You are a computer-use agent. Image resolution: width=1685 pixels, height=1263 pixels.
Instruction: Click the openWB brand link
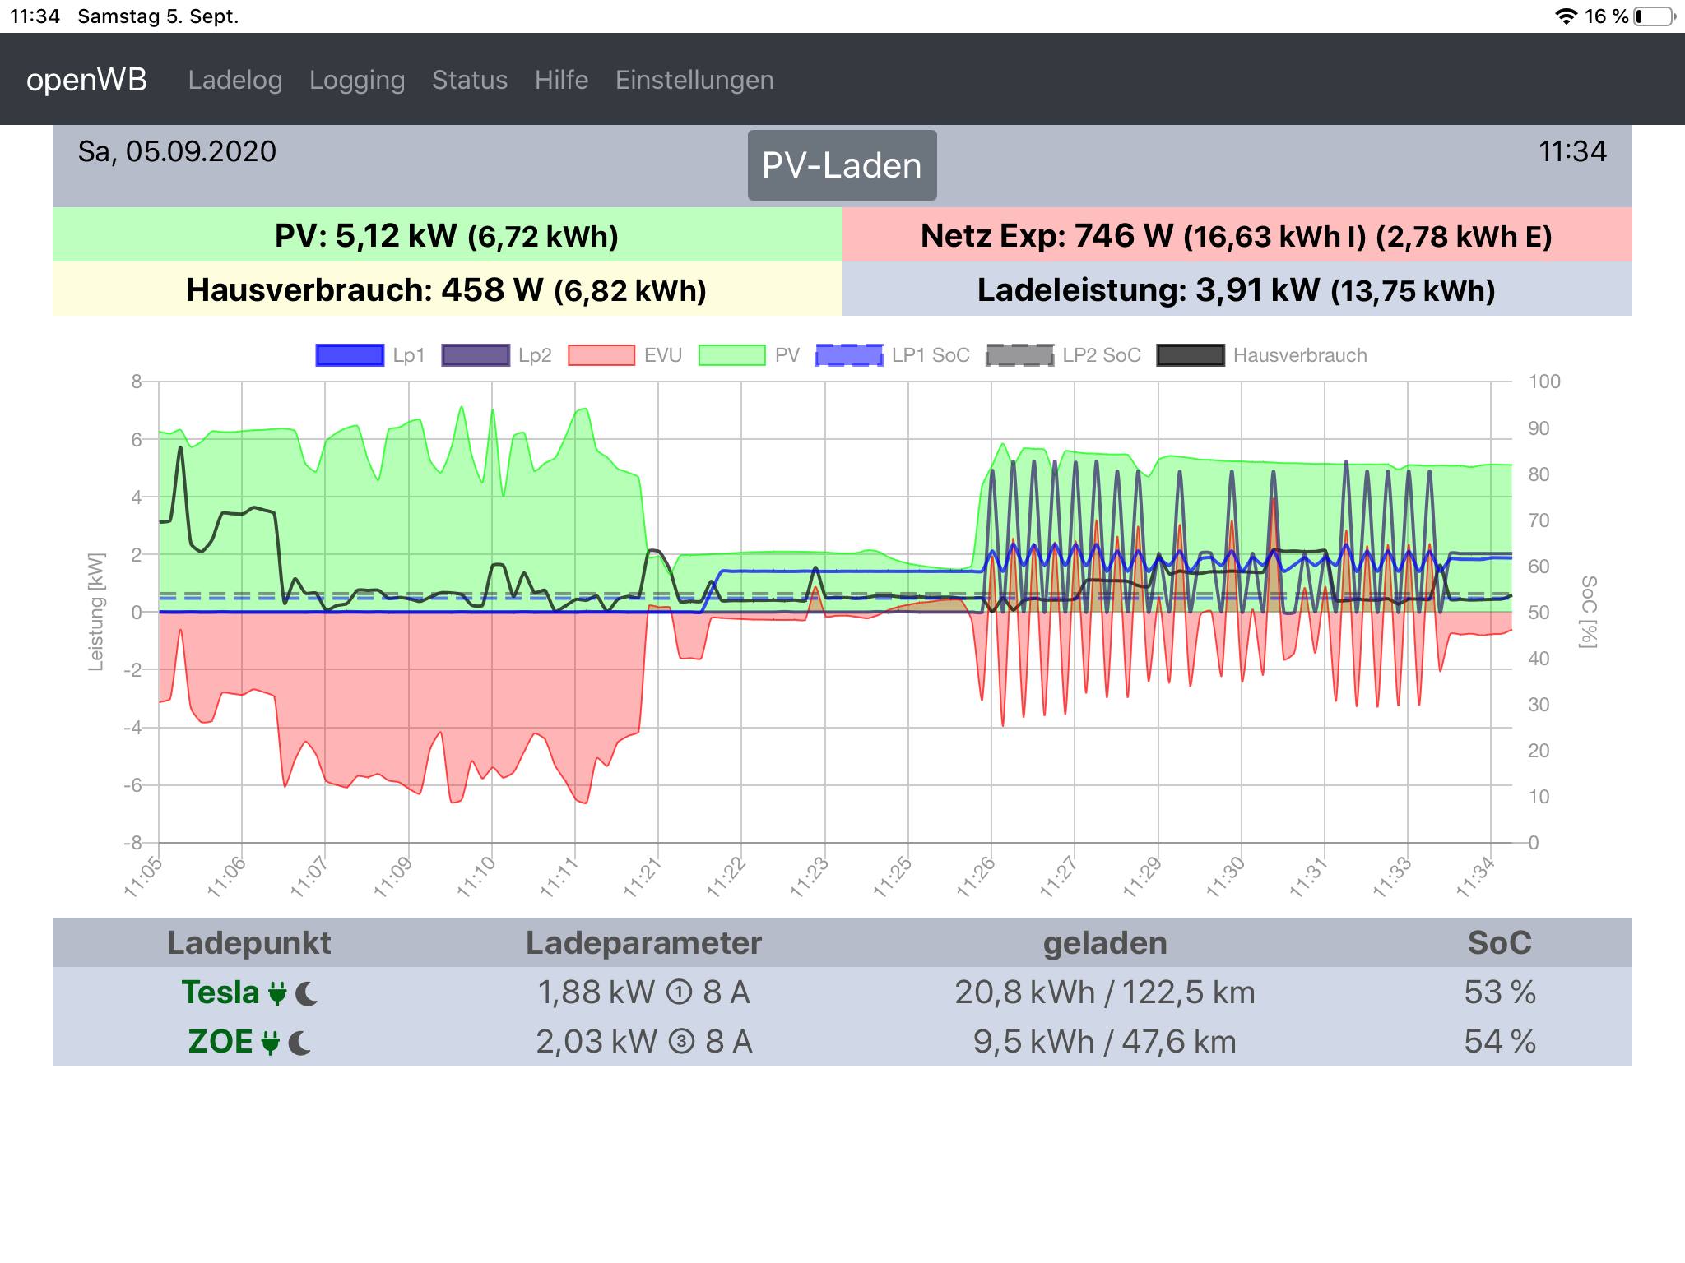(x=86, y=80)
